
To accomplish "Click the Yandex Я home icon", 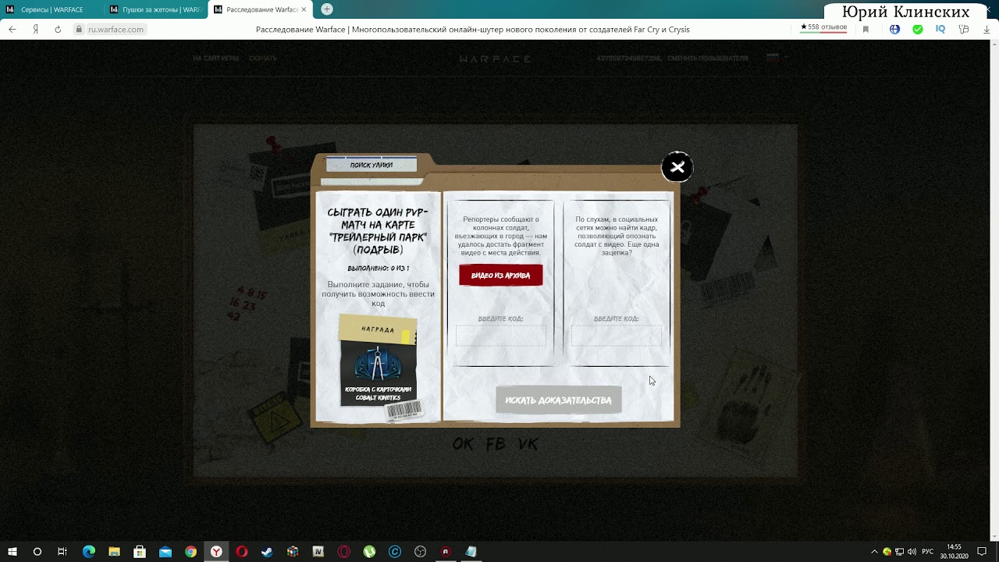I will (x=36, y=29).
